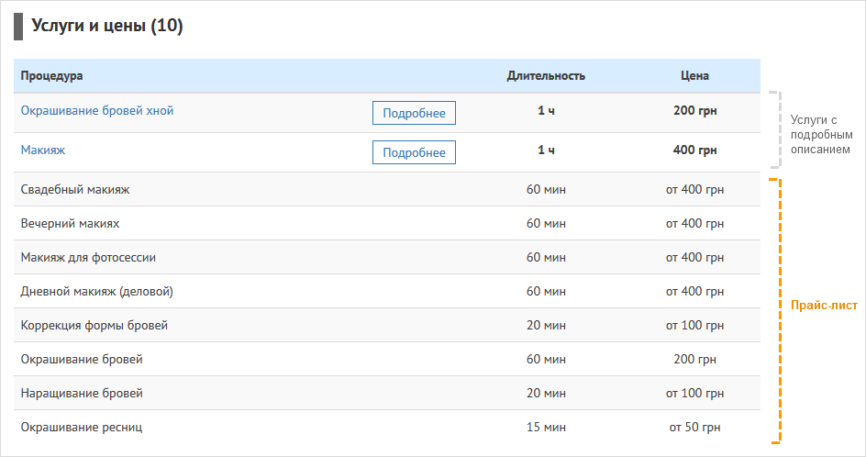Select the 'Свадебный макияж' row name
The image size is (866, 457).
(75, 190)
